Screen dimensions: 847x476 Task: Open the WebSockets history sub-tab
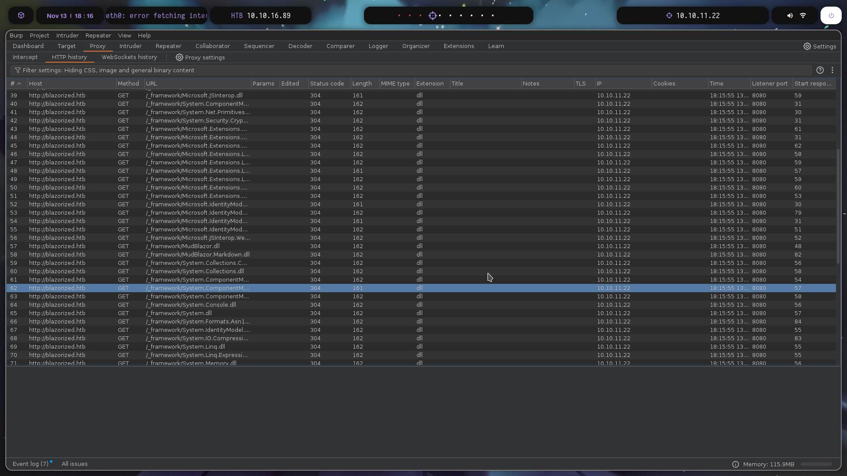click(x=129, y=57)
